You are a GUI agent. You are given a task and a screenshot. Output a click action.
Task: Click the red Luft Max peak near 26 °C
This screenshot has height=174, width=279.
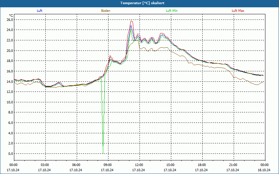(x=131, y=21)
